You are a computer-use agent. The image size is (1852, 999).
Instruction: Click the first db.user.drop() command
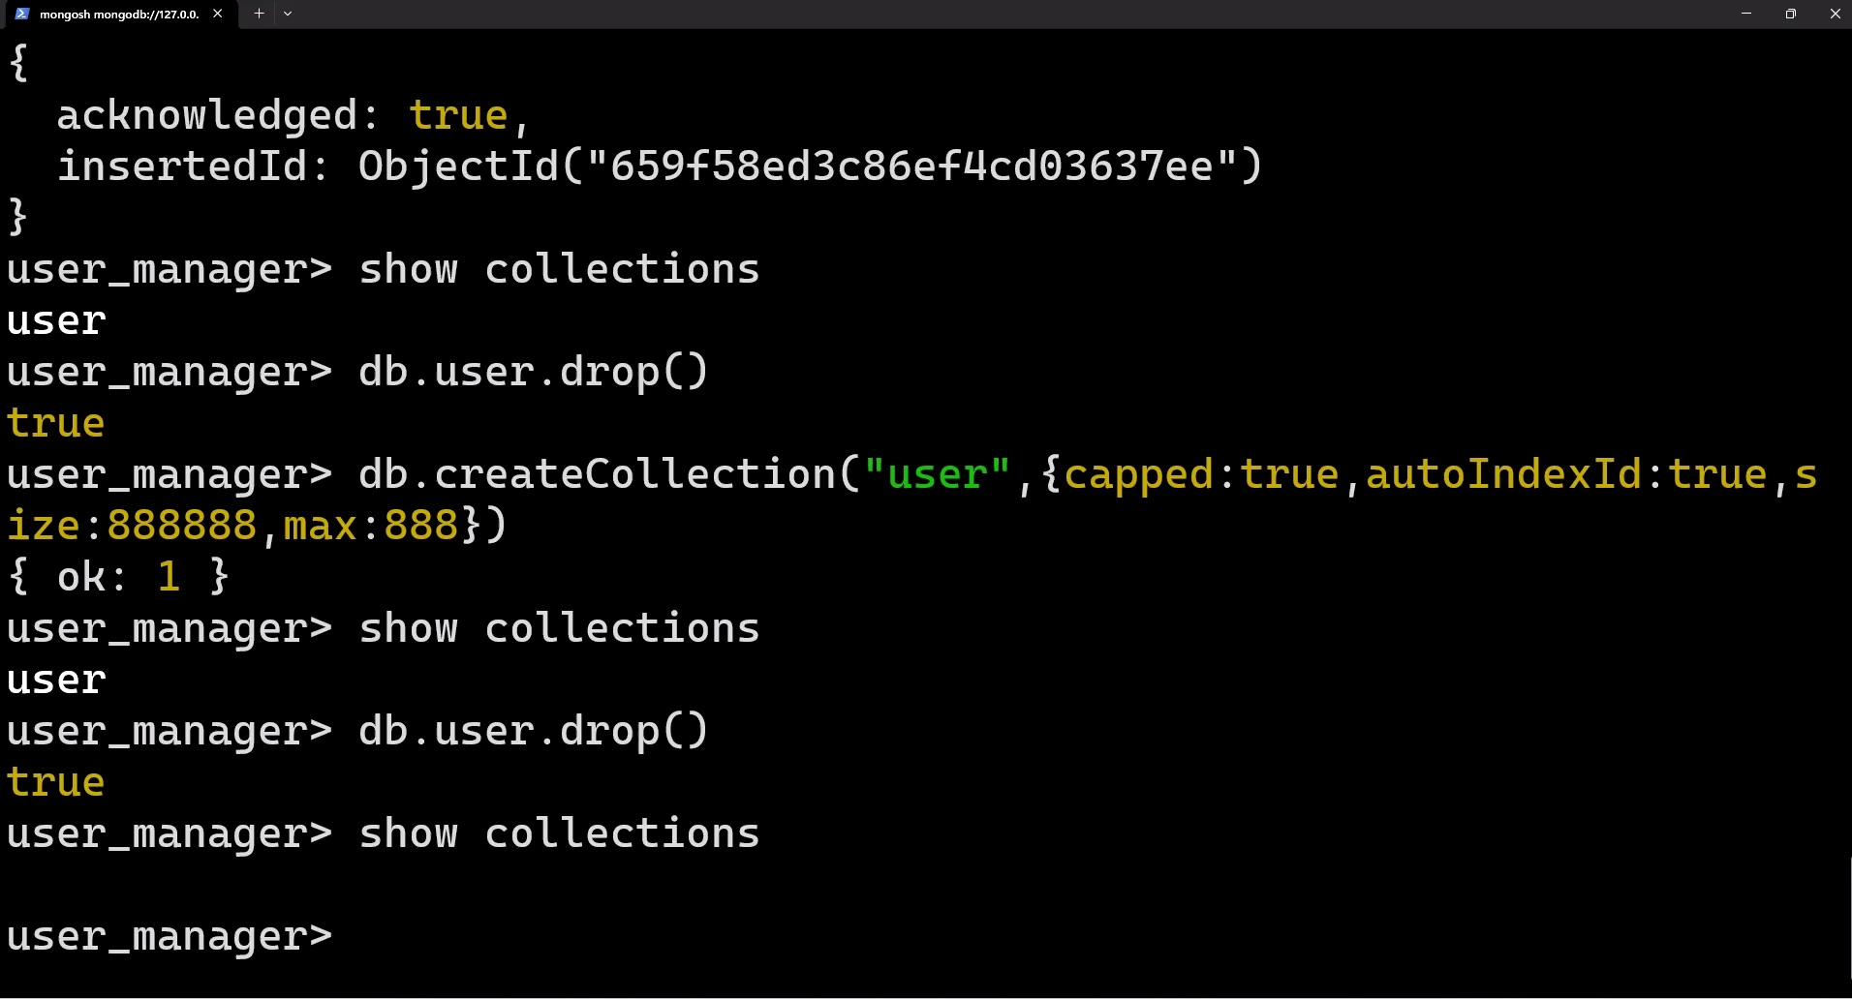pyautogui.click(x=533, y=372)
